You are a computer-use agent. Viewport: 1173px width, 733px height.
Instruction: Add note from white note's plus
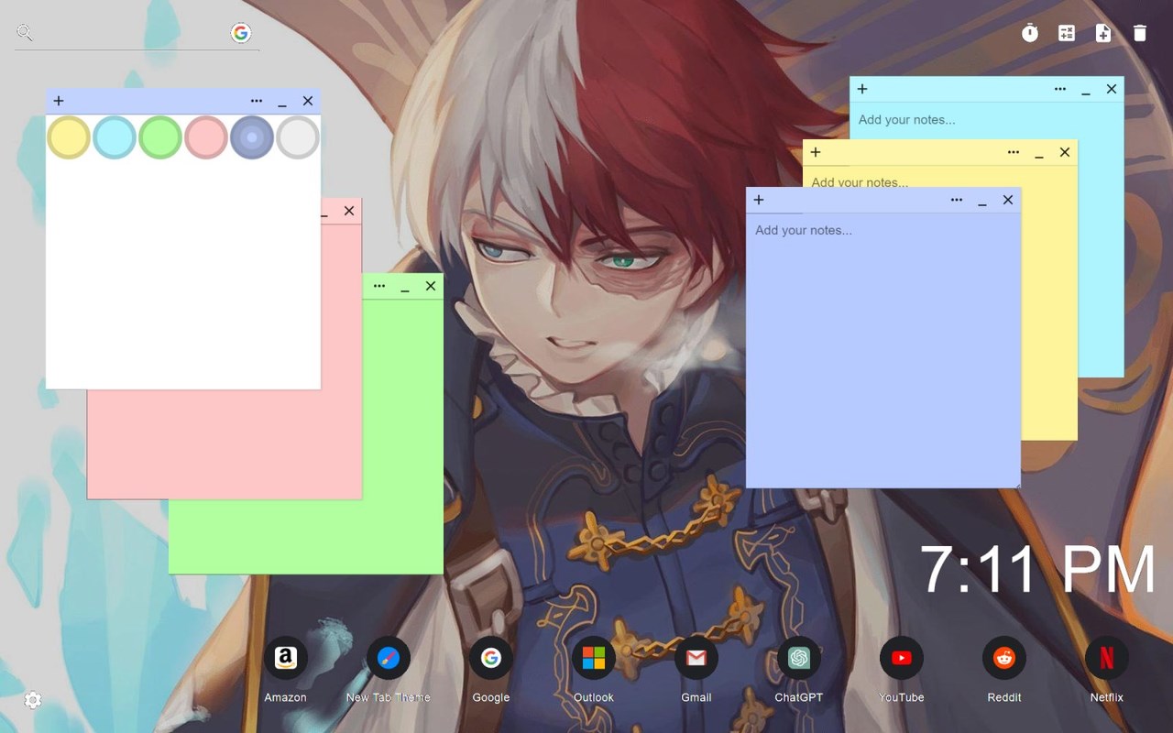point(59,101)
